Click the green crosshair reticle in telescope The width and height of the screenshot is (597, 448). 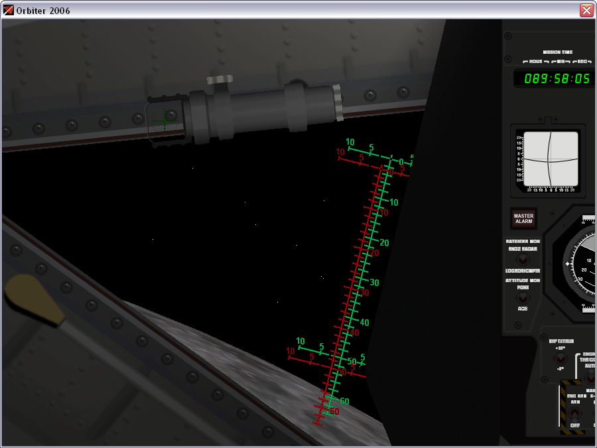165,121
